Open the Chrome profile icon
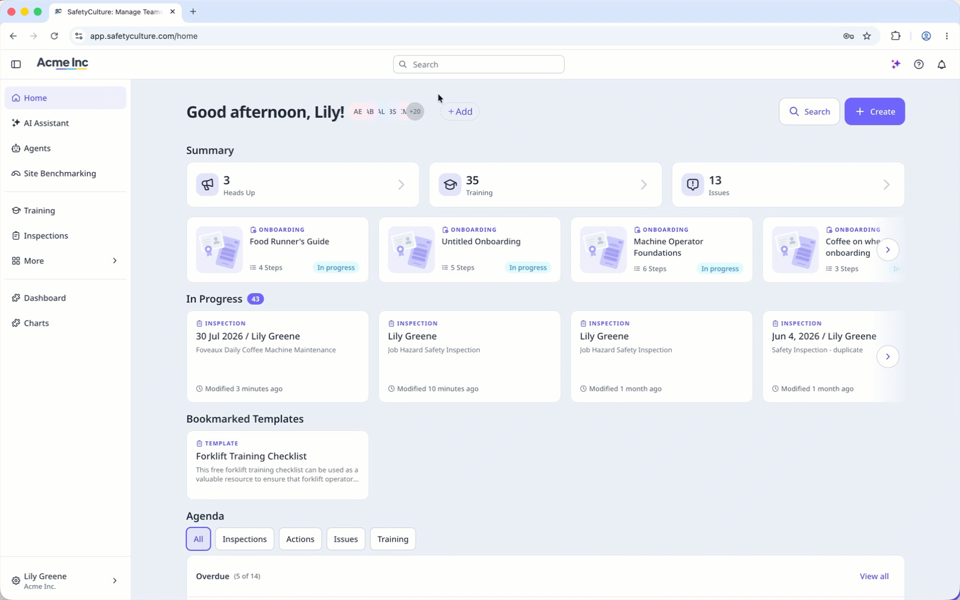The width and height of the screenshot is (960, 600). [926, 36]
